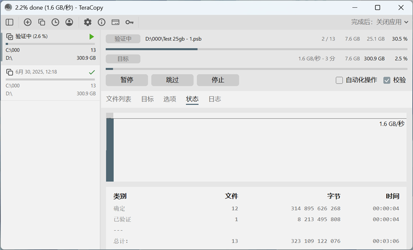Click the 1.6 GB/秒 label in graph
The image size is (413, 250).
point(392,124)
